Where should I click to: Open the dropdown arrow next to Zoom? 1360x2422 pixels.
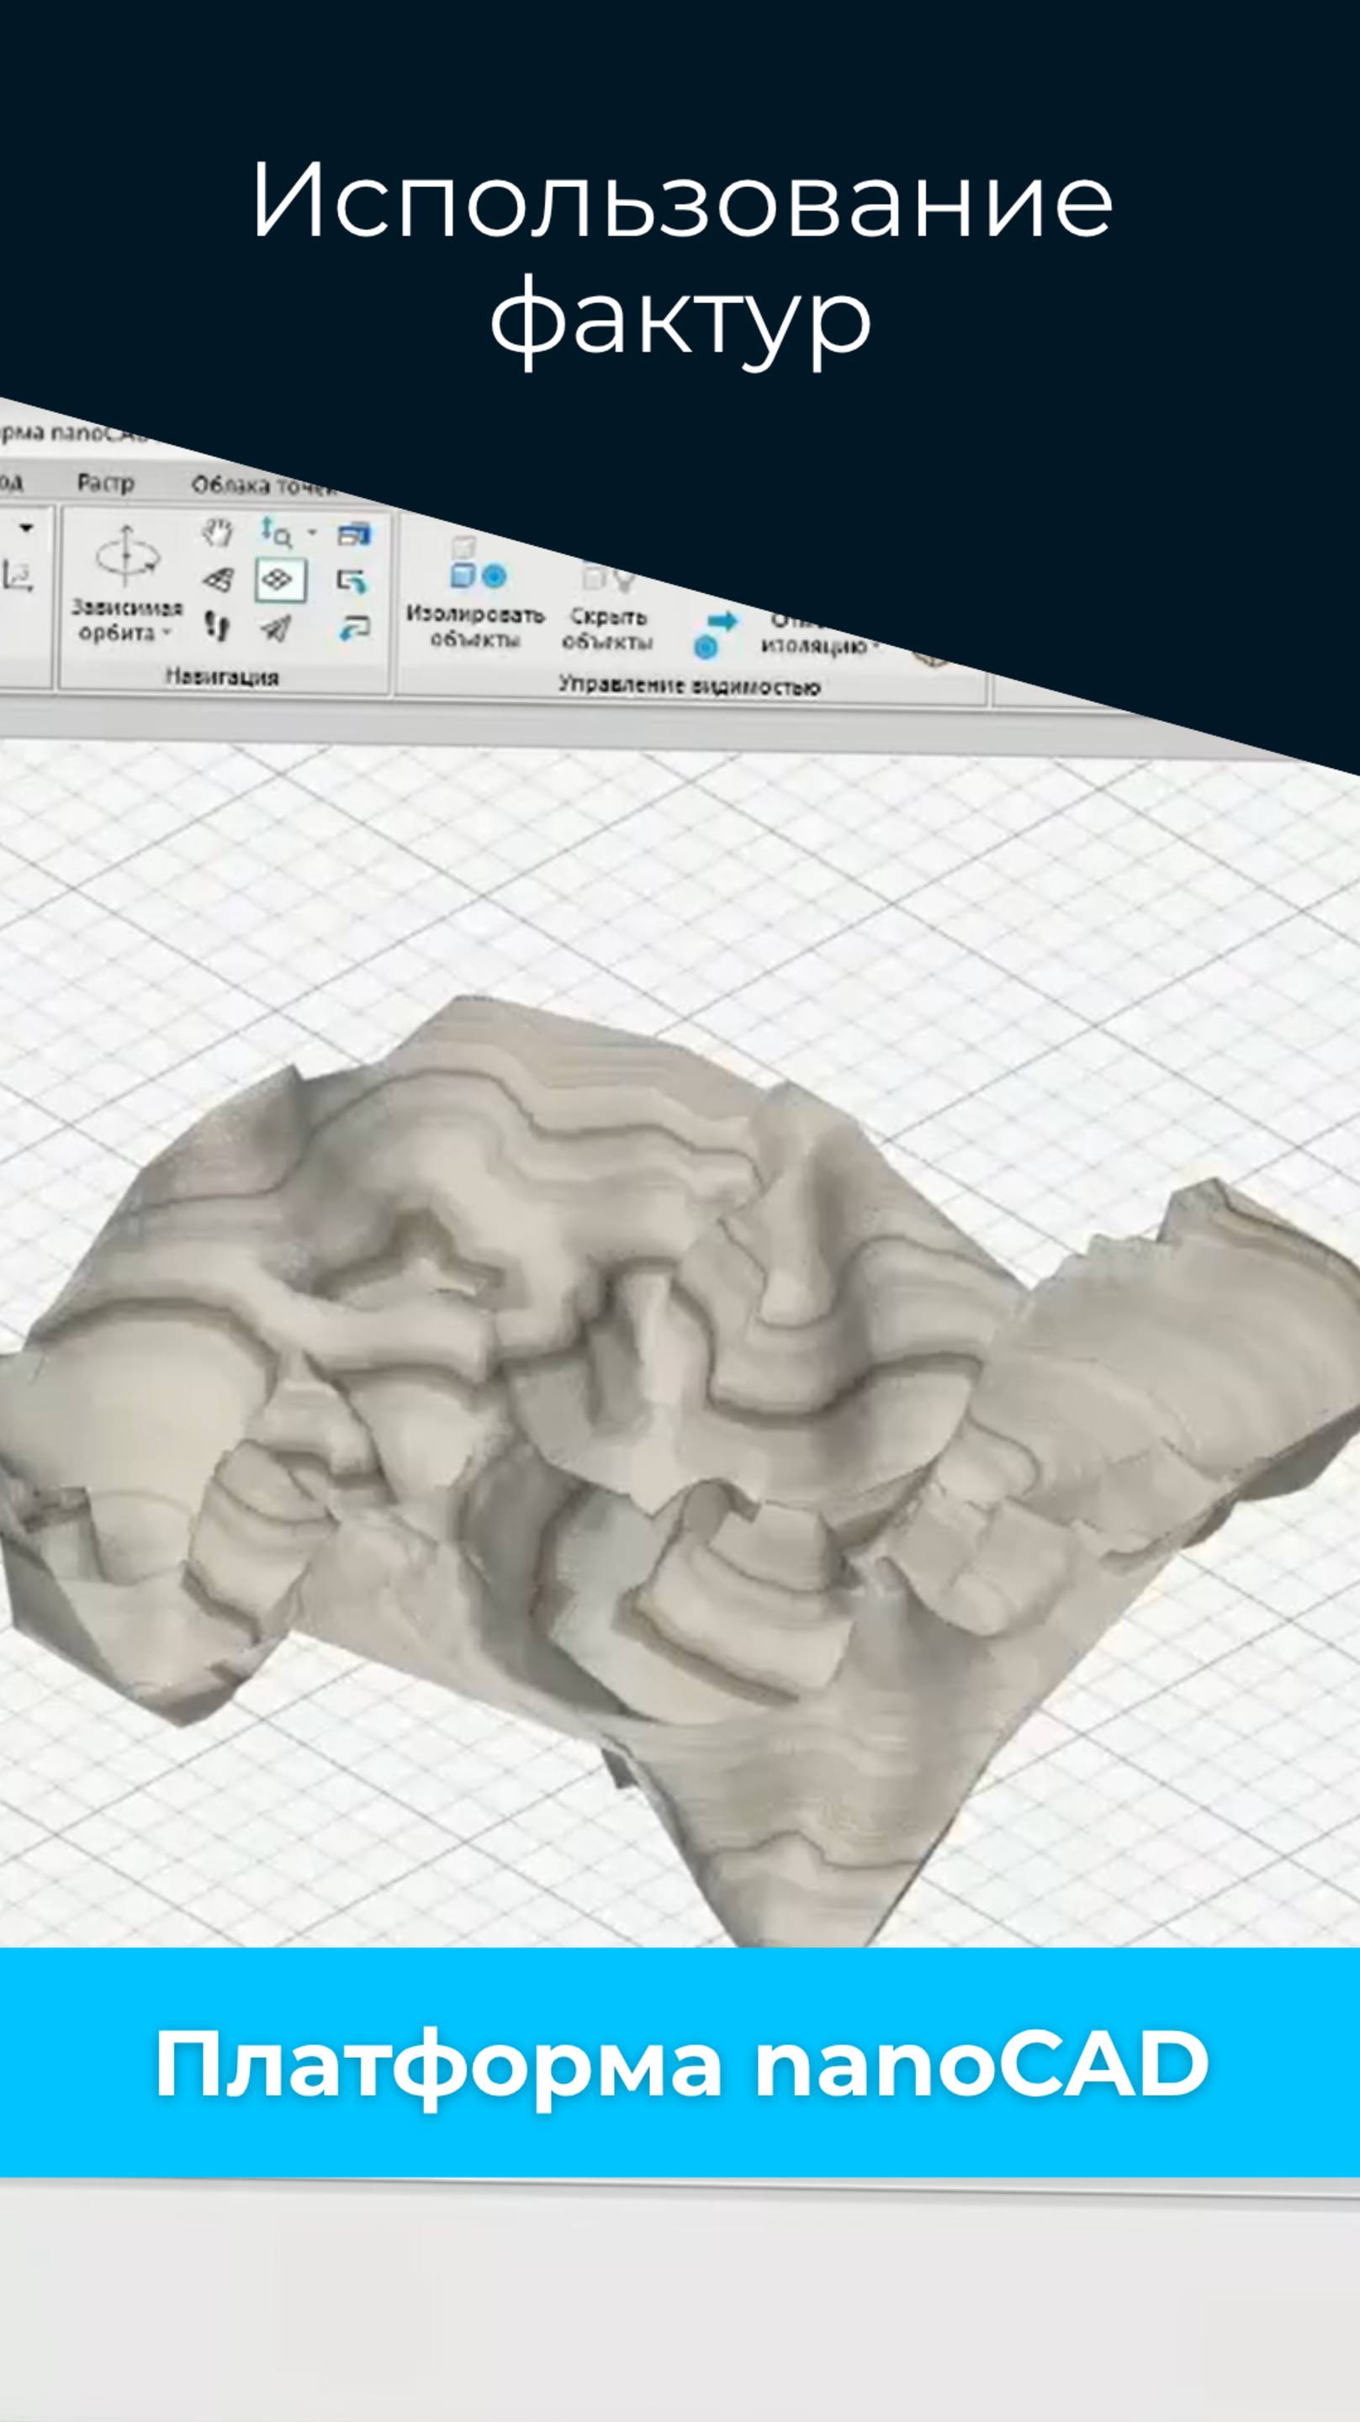312,533
